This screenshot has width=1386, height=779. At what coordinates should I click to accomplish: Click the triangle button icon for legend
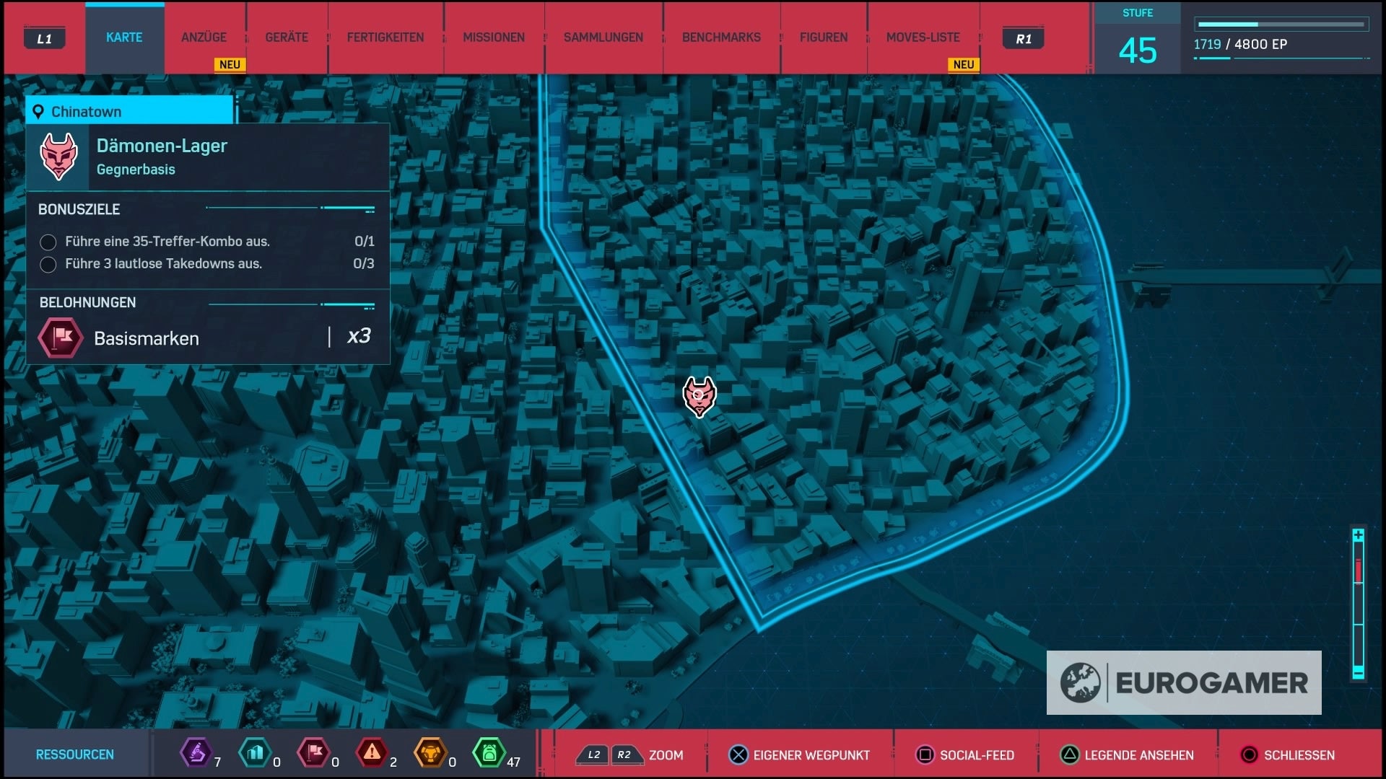1070,754
